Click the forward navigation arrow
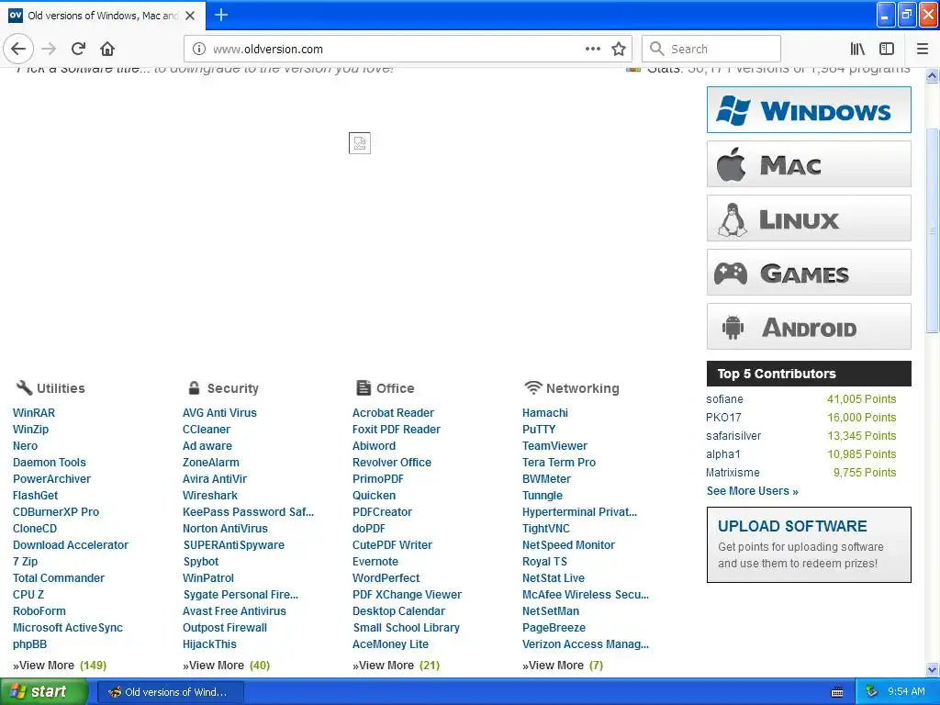 50,49
